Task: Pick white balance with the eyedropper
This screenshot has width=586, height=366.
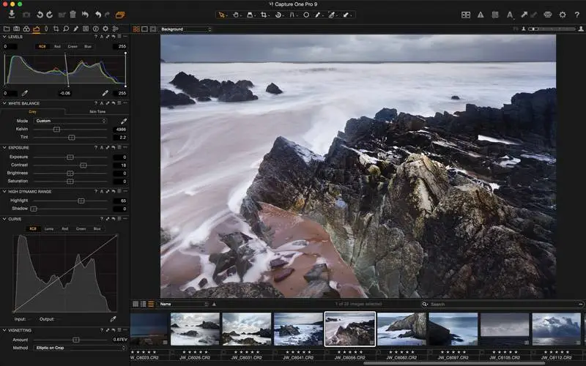Action: pos(124,121)
